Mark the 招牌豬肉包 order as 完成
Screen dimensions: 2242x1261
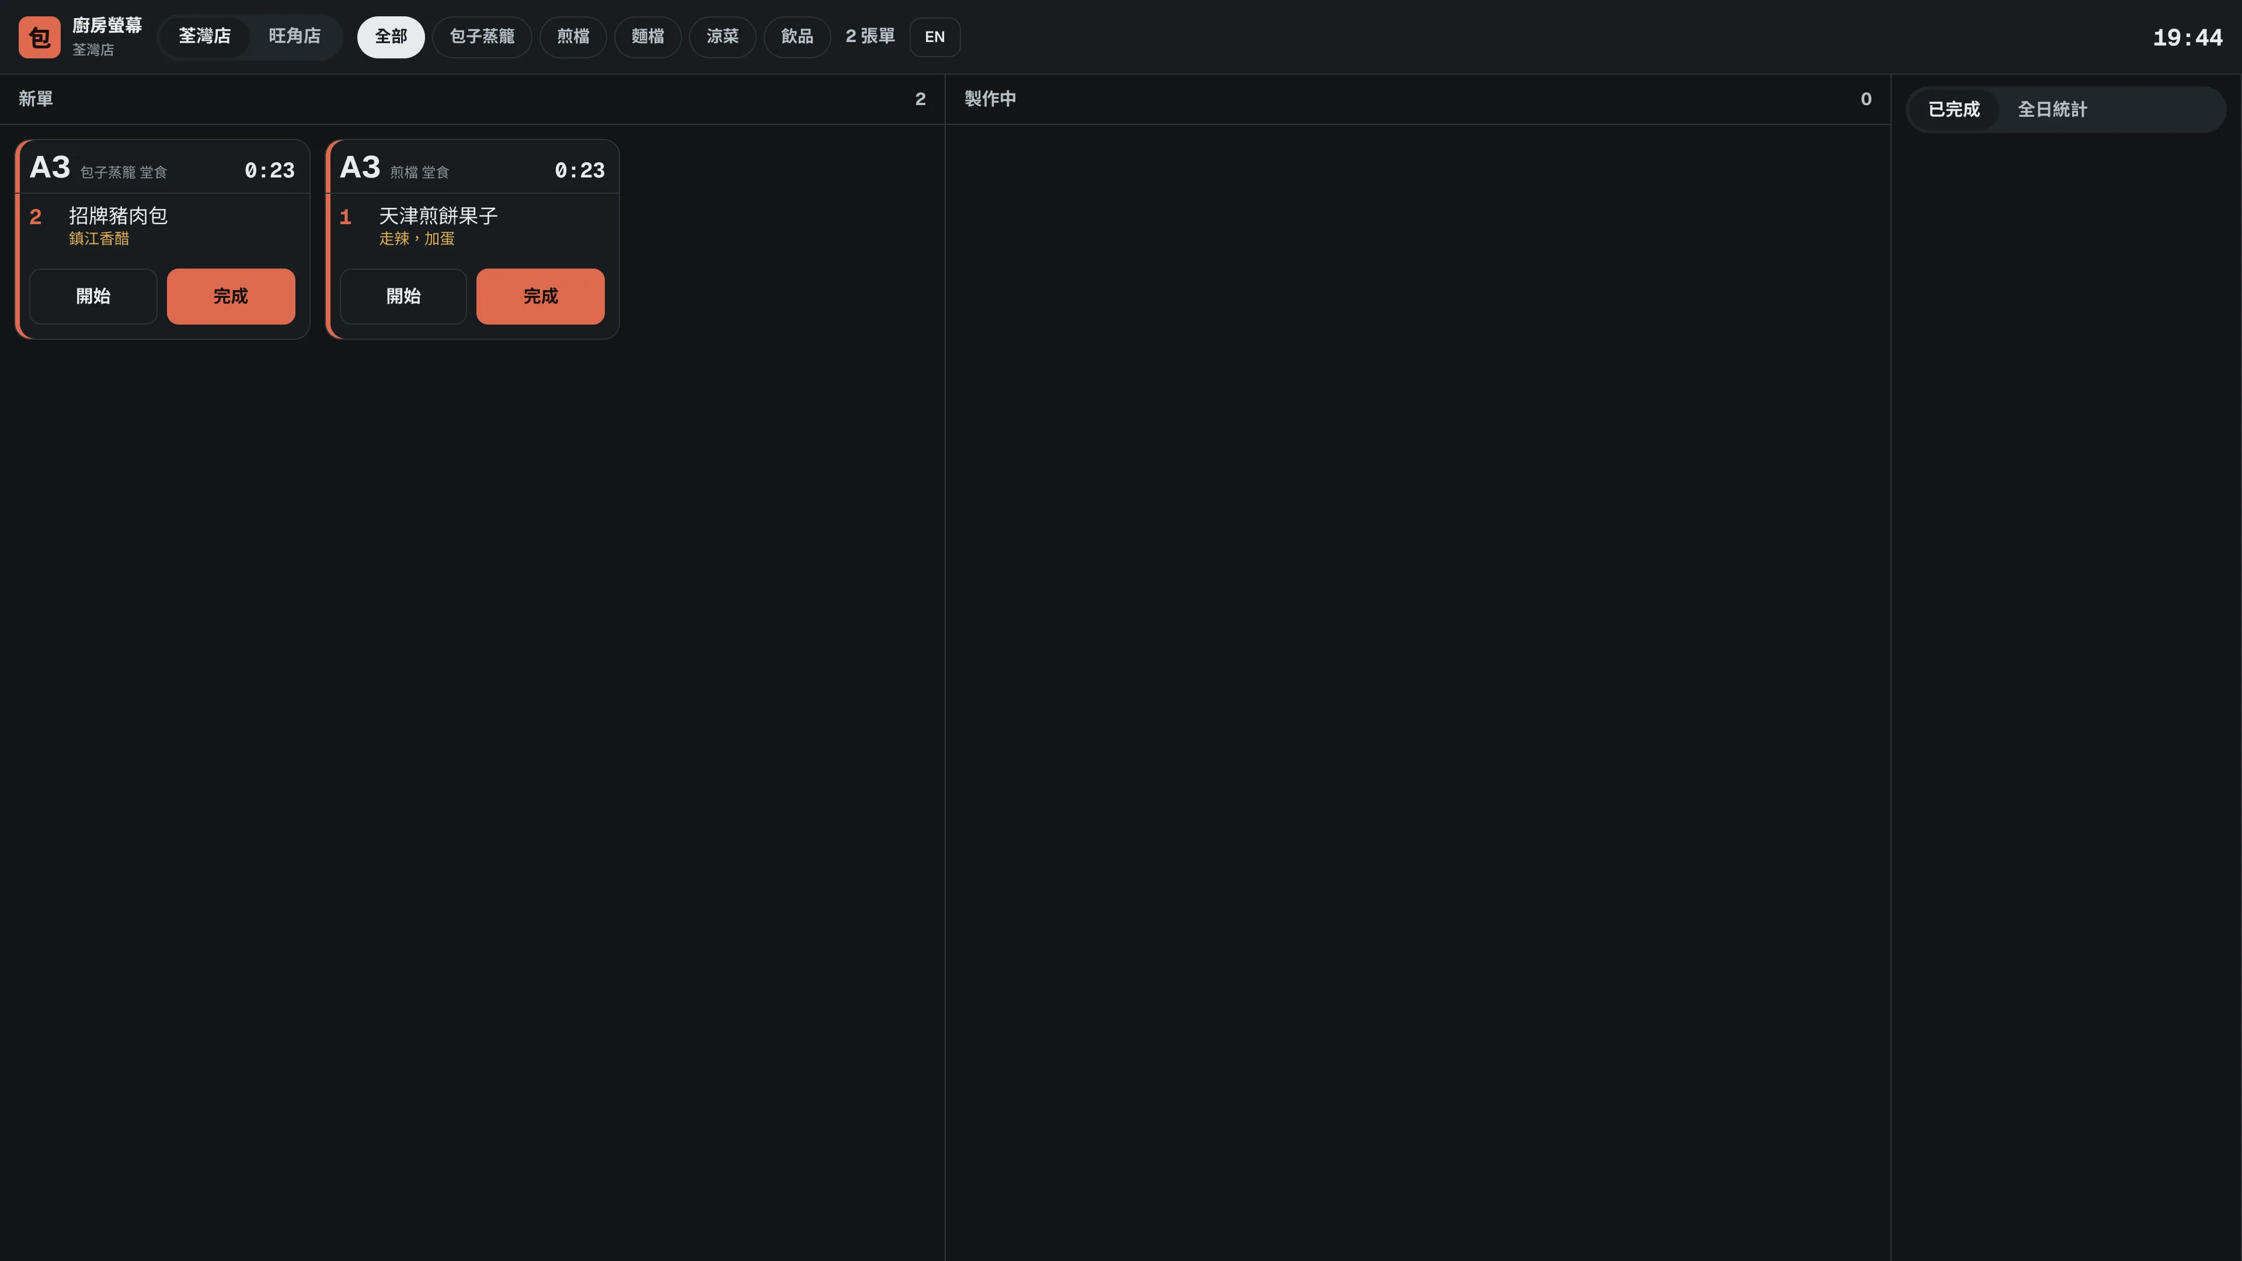pos(231,297)
